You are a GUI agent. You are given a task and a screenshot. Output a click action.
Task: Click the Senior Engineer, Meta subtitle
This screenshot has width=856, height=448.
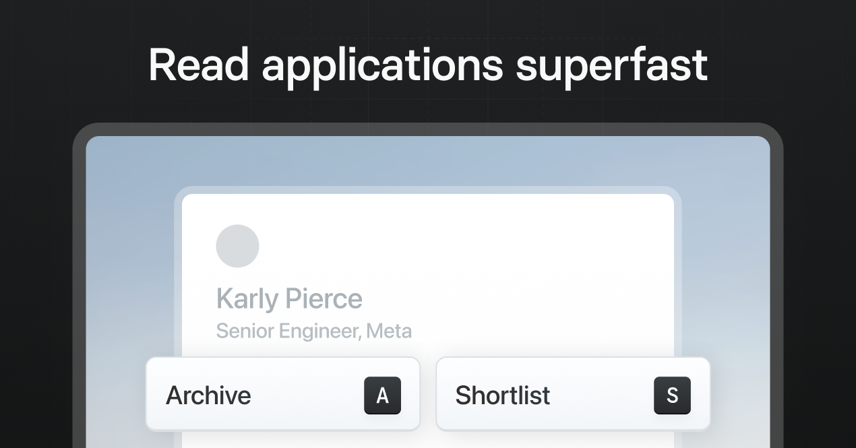click(313, 331)
